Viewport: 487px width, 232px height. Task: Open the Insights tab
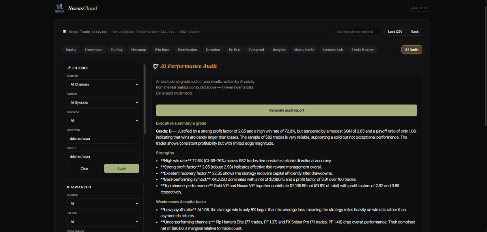point(279,50)
